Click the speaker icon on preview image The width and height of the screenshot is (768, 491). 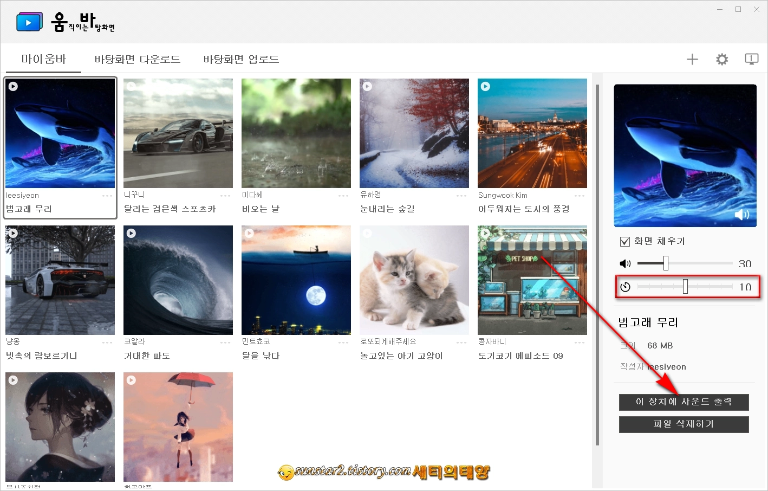741,215
